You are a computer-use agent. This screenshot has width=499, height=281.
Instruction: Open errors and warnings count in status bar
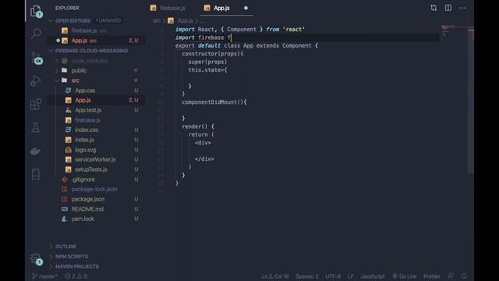click(76, 276)
